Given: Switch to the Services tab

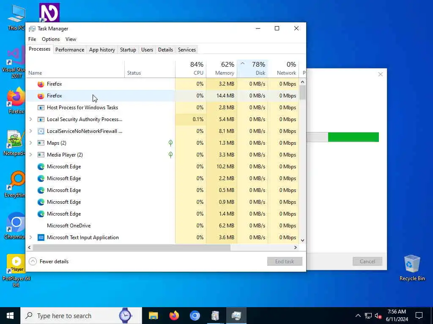Looking at the screenshot, I should pos(186,50).
